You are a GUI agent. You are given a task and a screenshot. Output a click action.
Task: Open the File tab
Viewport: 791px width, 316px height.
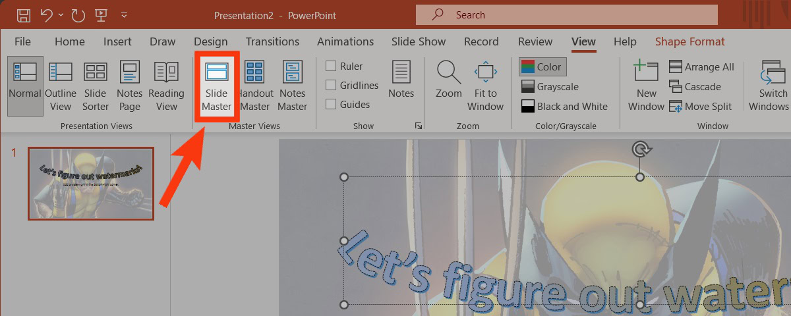(22, 41)
